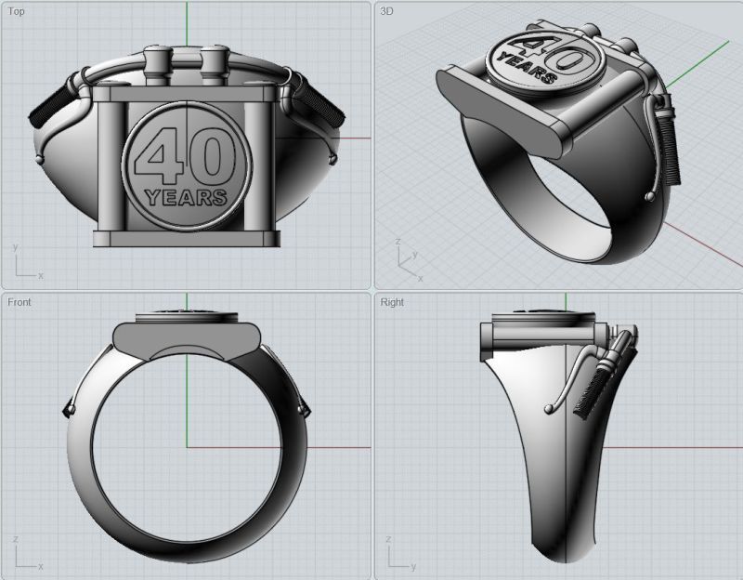
Task: Pick the '40 YEARS' emblem in Top viewport
Action: click(187, 166)
